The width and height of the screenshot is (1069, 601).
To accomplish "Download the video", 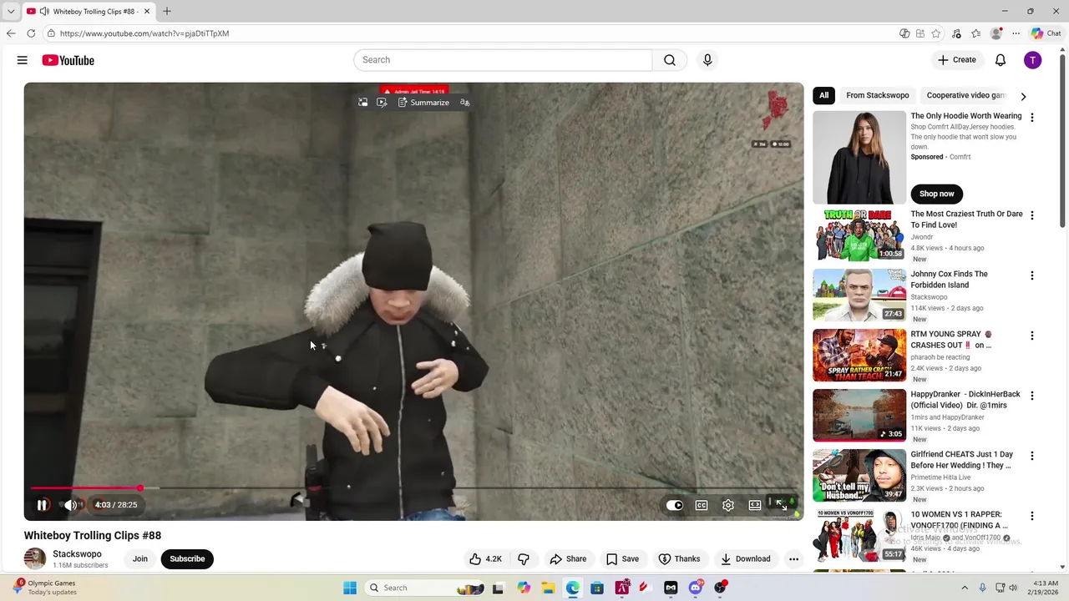I will pos(745,559).
